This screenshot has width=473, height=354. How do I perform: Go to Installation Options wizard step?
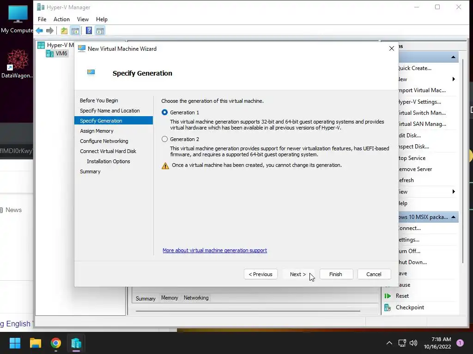tap(108, 161)
